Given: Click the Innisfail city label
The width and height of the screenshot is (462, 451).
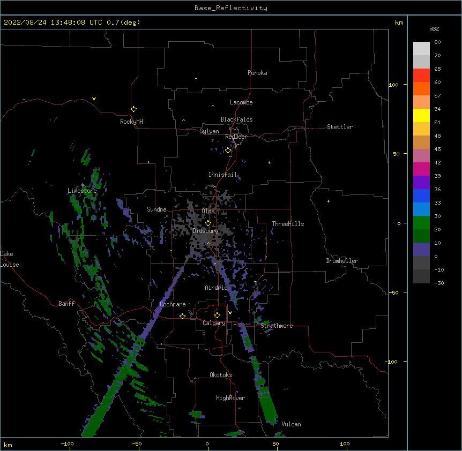Looking at the screenshot, I should [x=222, y=175].
